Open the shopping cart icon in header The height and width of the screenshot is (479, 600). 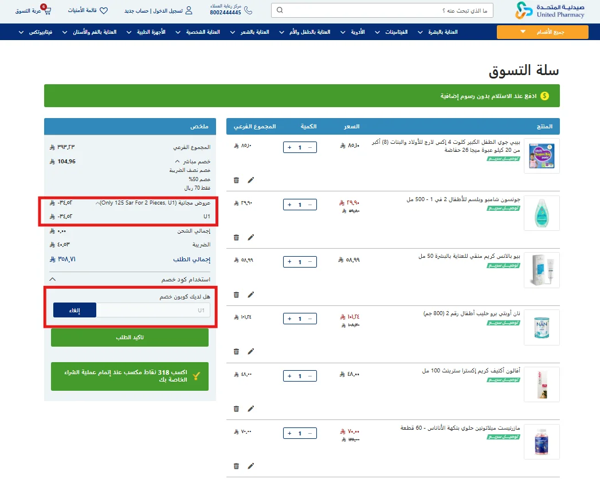46,10
